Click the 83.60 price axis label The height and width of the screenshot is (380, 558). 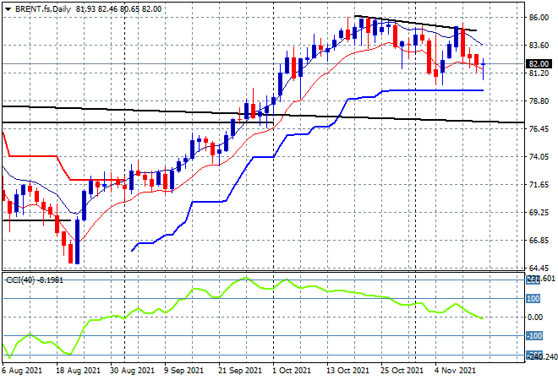tap(539, 45)
